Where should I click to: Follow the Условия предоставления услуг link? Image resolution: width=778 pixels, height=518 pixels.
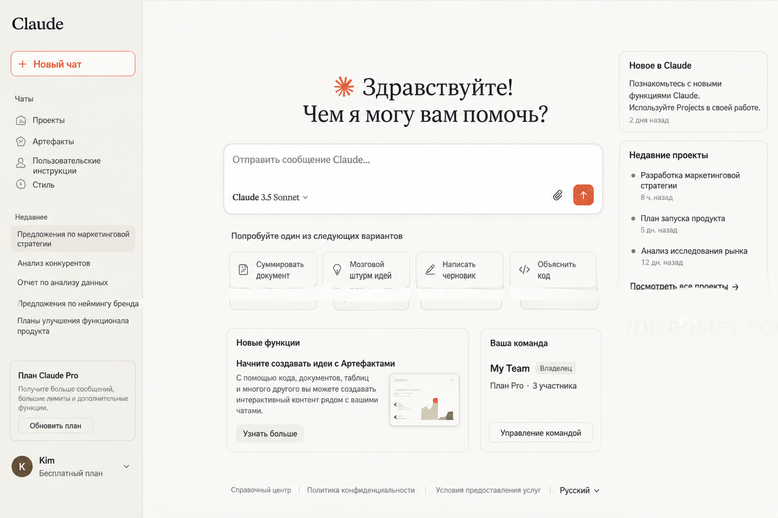[x=488, y=490]
